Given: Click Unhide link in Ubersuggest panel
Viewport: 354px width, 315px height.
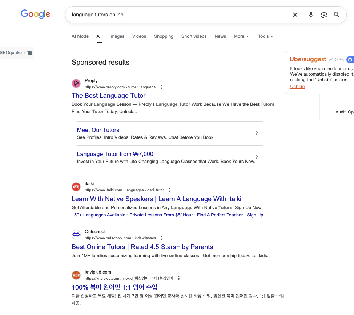Looking at the screenshot, I should click(297, 87).
